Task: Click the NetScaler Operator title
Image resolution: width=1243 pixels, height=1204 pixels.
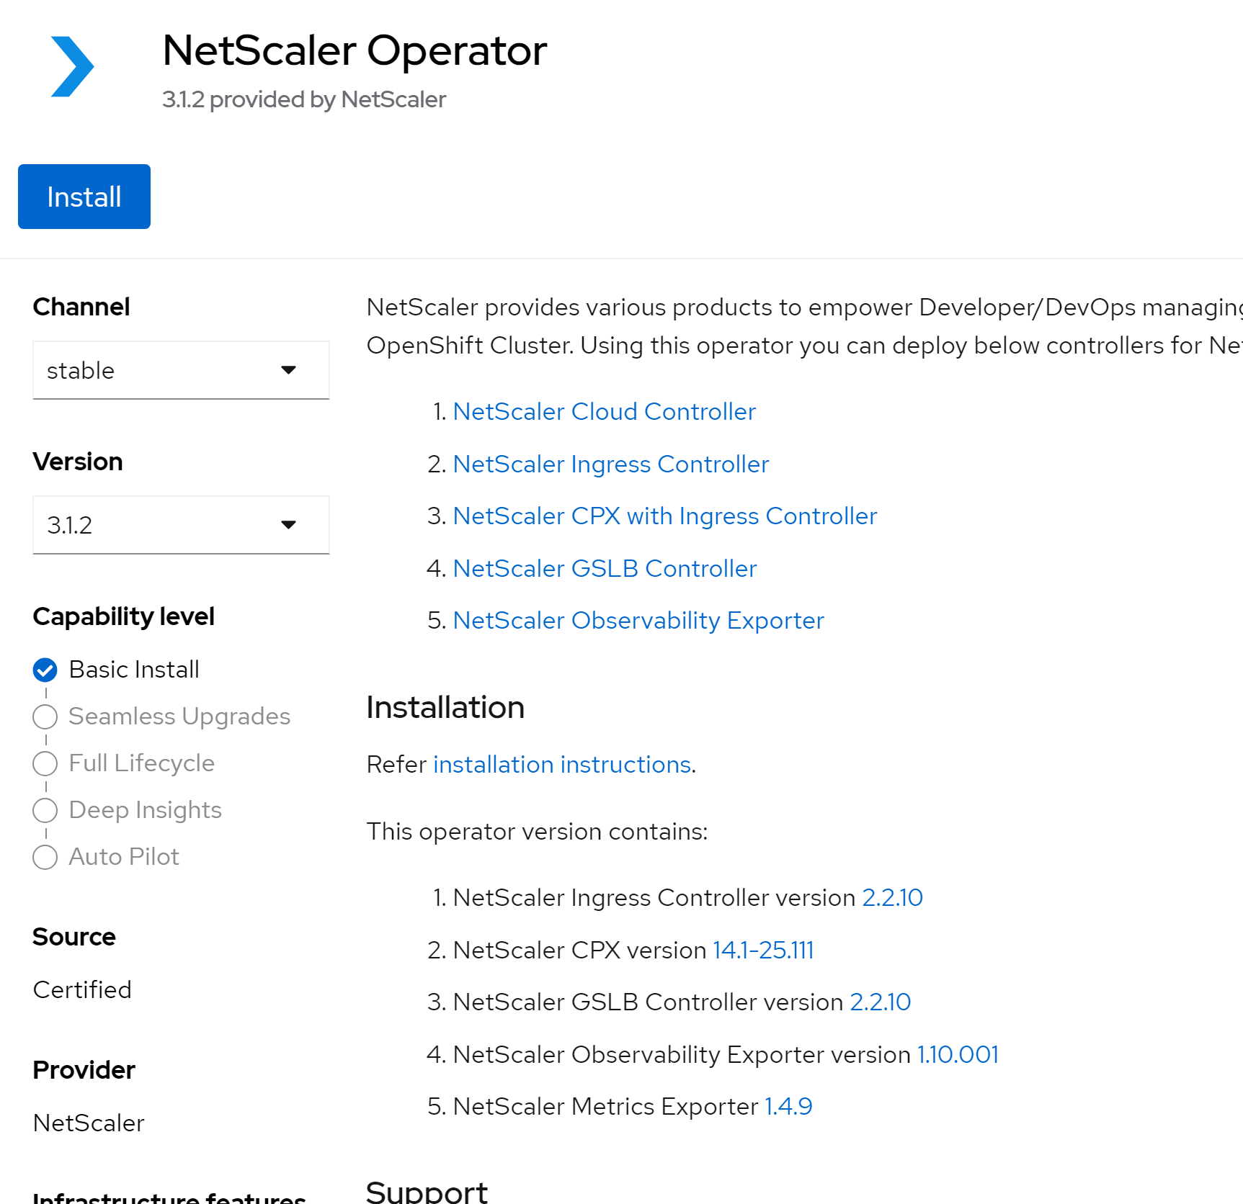Action: tap(355, 51)
